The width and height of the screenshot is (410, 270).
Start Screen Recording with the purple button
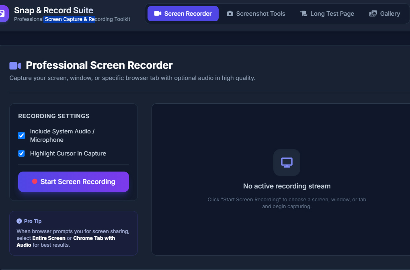(74, 182)
